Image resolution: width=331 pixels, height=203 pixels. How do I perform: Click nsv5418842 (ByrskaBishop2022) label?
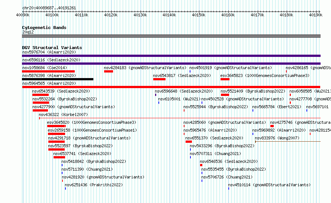tap(94, 161)
